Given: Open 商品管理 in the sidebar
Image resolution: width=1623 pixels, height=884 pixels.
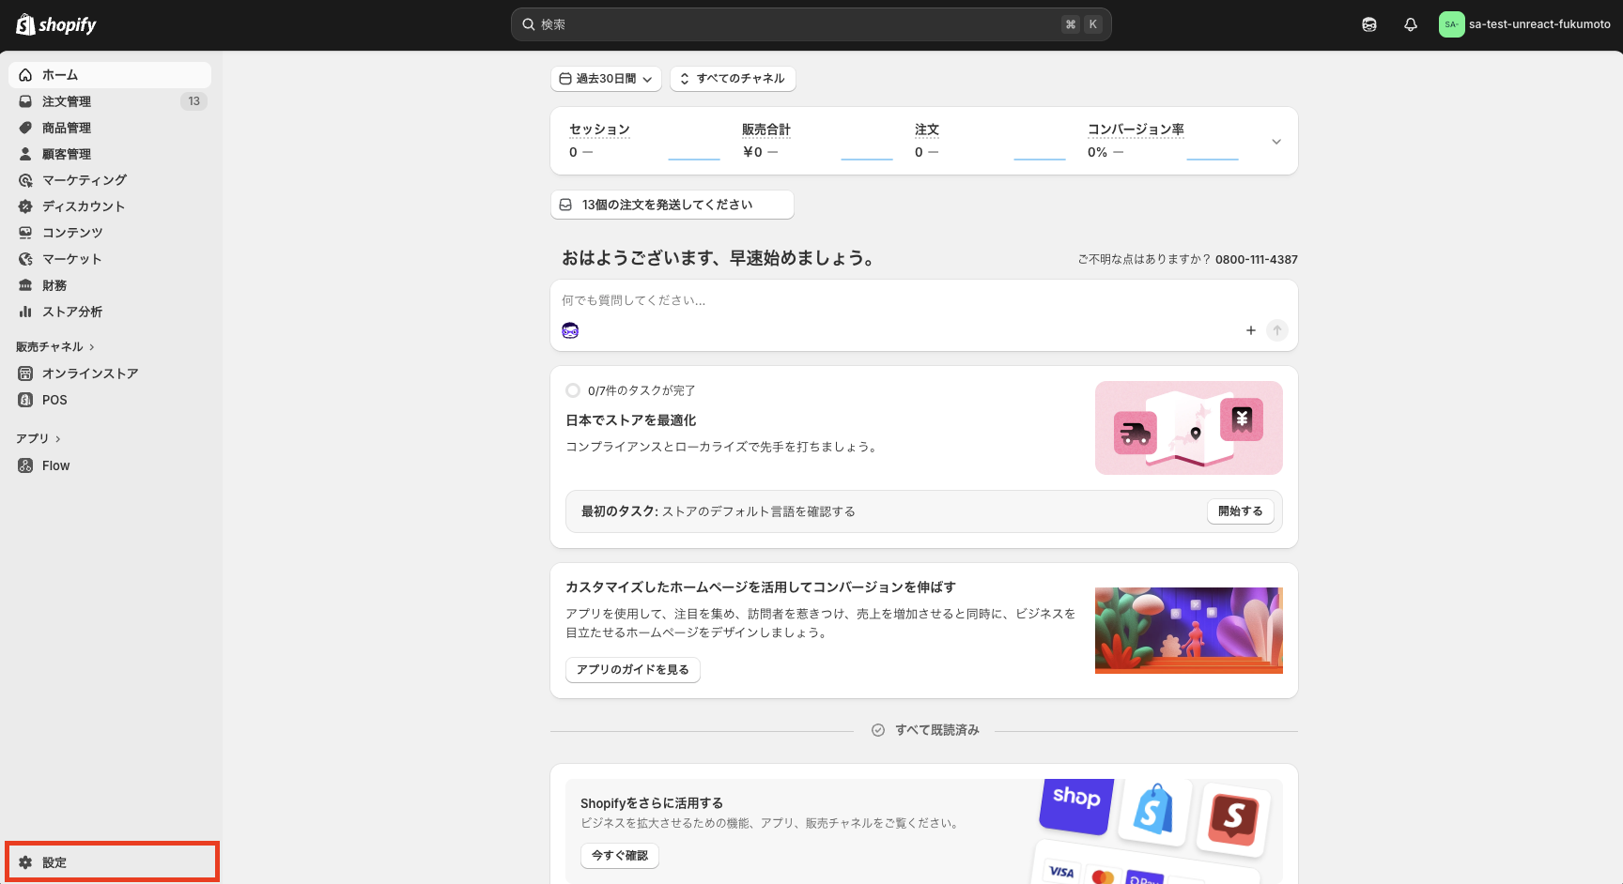Looking at the screenshot, I should point(110,128).
